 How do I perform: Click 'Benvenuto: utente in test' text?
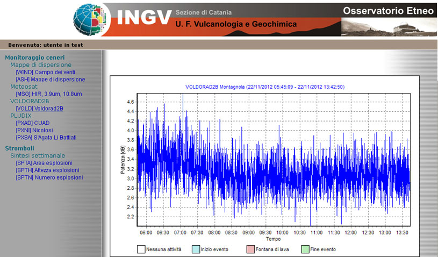46,45
